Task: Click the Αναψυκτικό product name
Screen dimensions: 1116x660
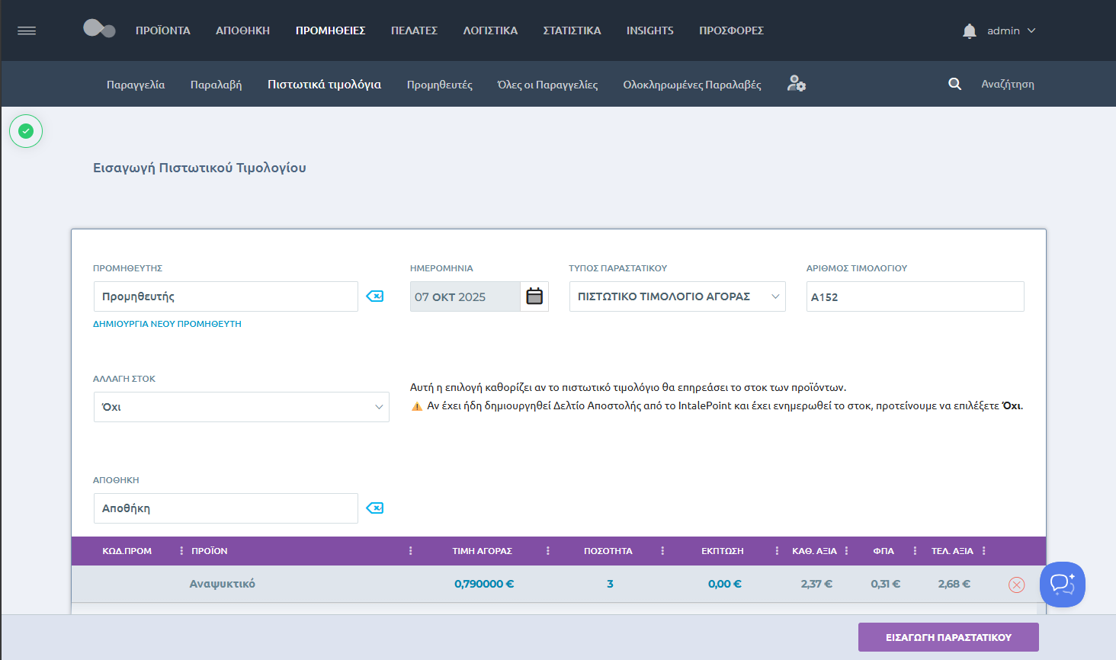Action: [x=223, y=584]
